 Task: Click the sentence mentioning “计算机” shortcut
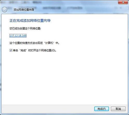tap(35, 43)
